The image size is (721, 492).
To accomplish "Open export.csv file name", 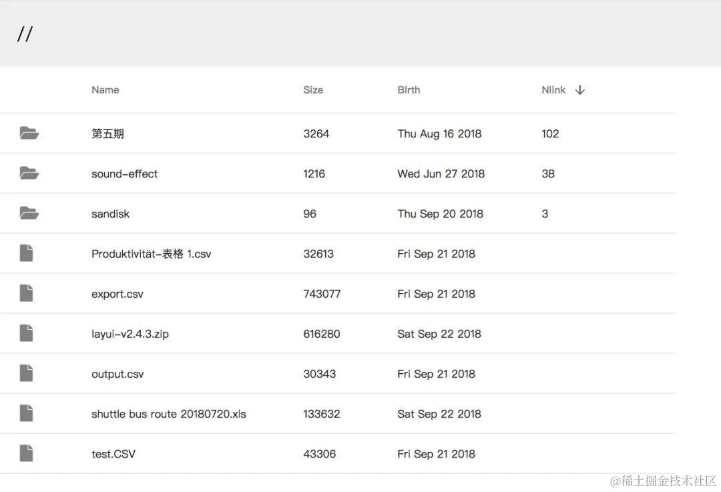I will tap(117, 294).
